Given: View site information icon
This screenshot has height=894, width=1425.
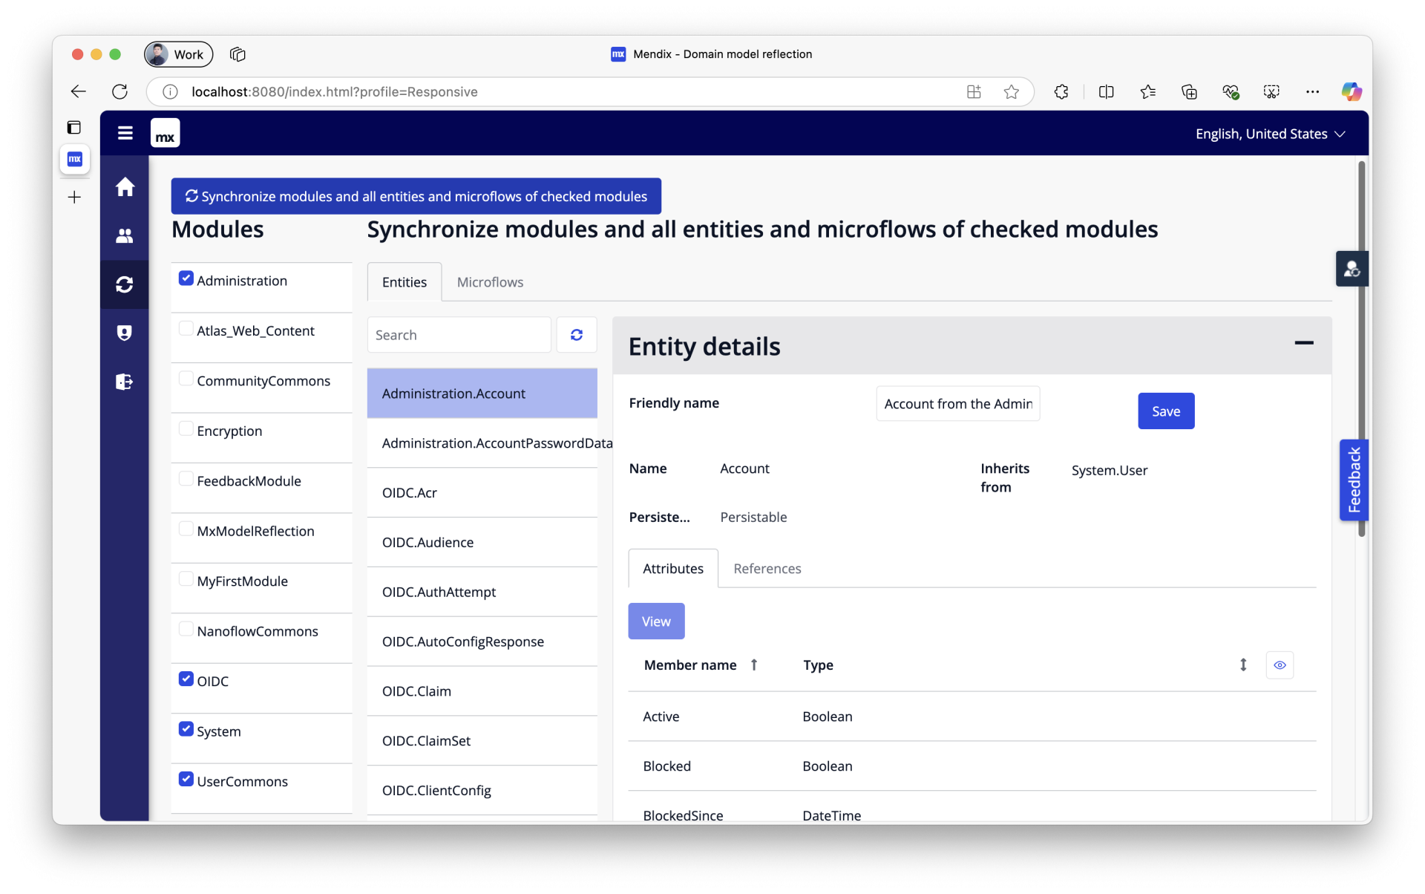Looking at the screenshot, I should coord(170,91).
